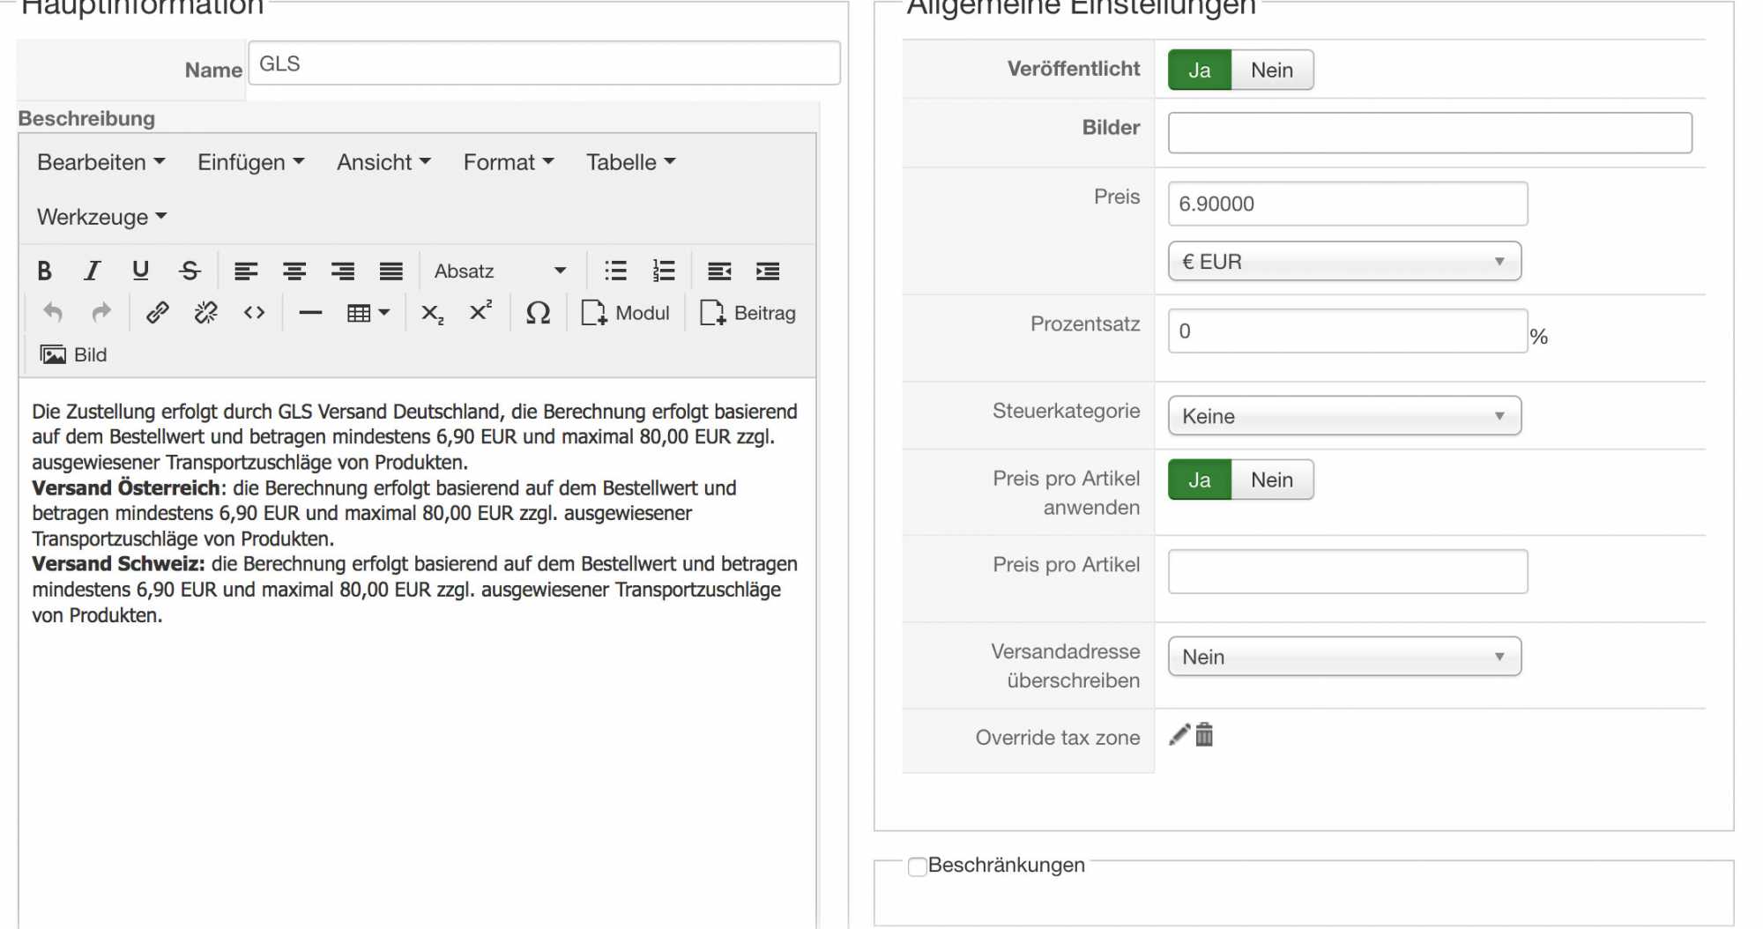
Task: Open the Einfügen menu
Action: point(250,162)
